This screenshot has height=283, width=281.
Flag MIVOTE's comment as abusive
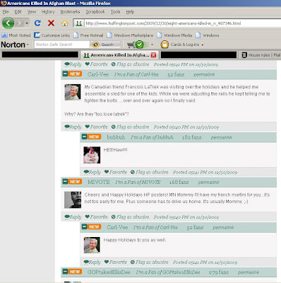130,216
